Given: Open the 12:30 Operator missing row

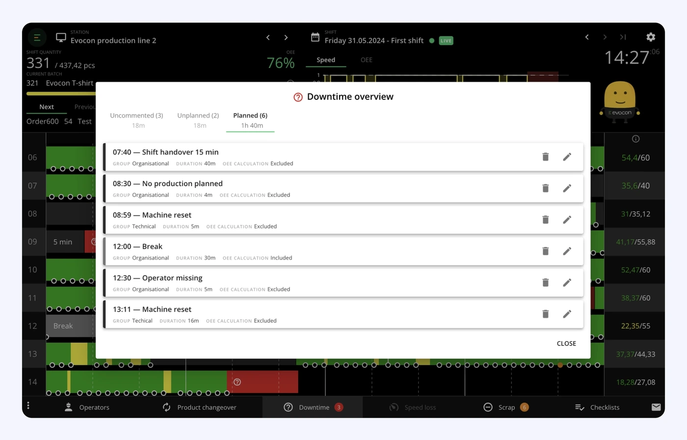Looking at the screenshot, I should 343,282.
